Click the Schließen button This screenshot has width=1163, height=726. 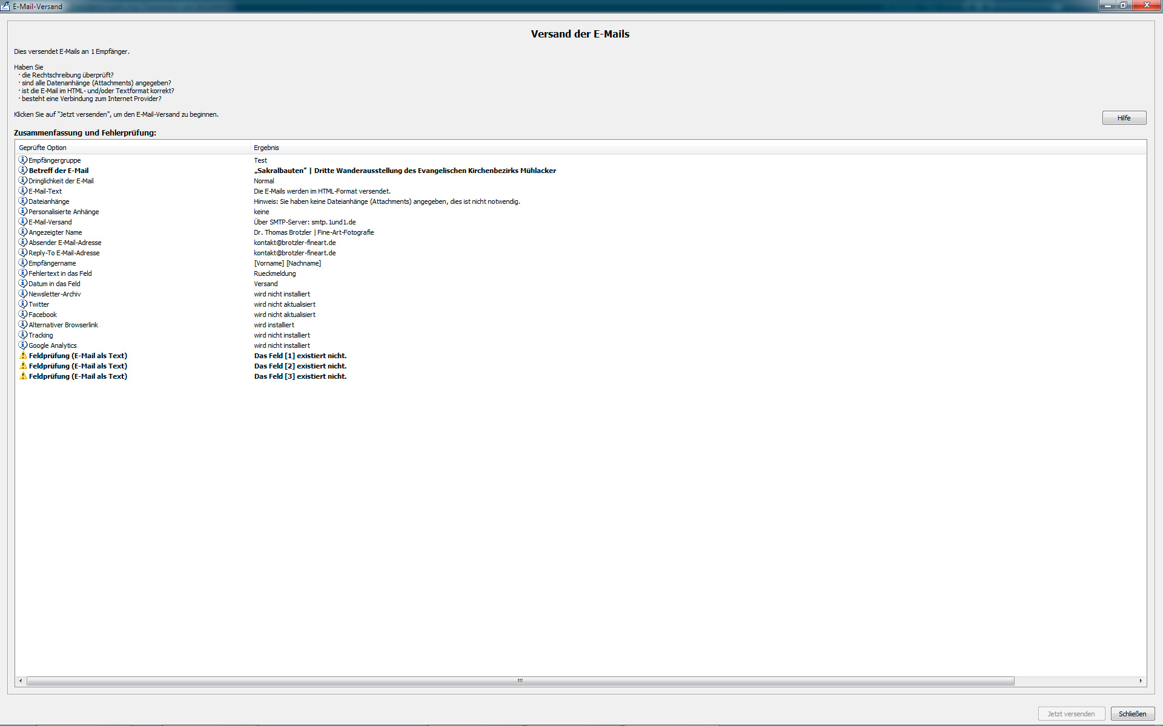1132,714
